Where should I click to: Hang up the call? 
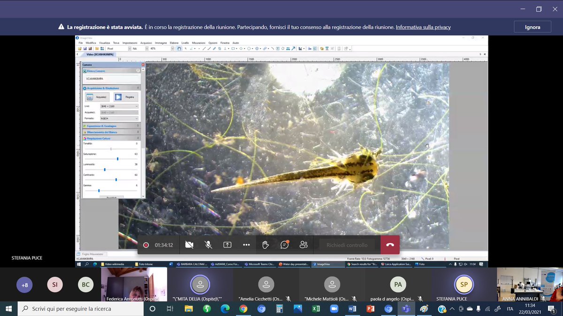390,245
